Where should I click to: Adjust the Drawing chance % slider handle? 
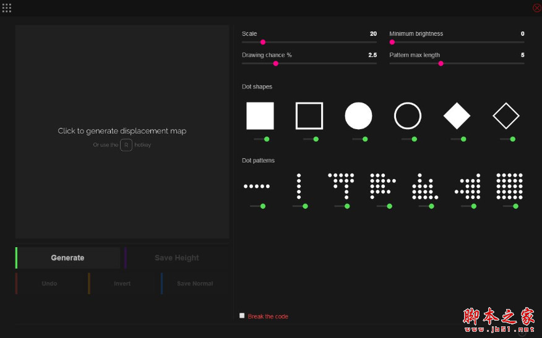pos(275,64)
